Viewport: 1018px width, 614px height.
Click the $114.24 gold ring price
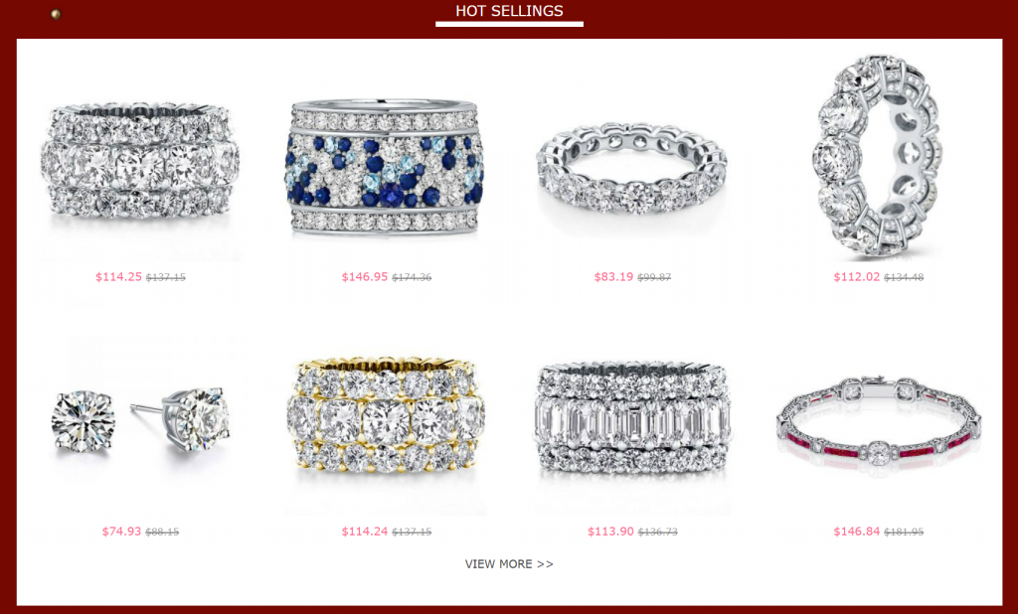pyautogui.click(x=364, y=532)
